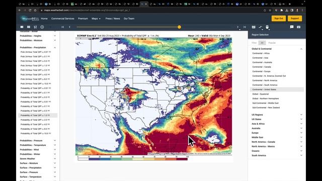The image size is (322, 181).
Task: Open Commercial Services page
Action: click(62, 19)
